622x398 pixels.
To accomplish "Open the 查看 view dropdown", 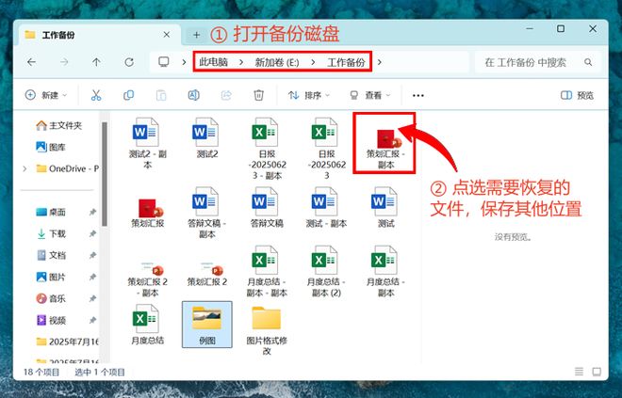I will click(370, 95).
